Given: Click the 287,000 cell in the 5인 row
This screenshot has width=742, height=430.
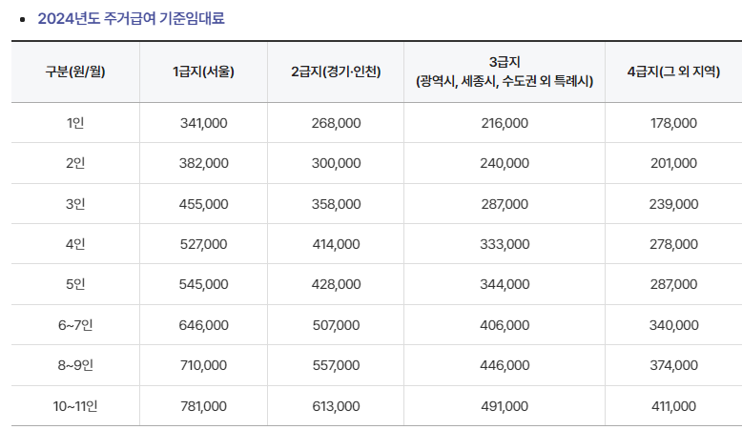Looking at the screenshot, I should coord(673,284).
